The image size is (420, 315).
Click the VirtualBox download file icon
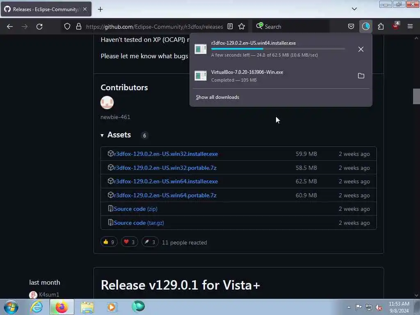(x=200, y=76)
